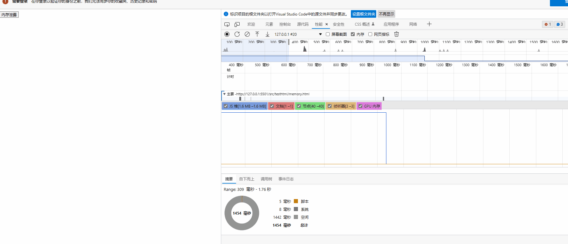Click the reload and record icon
Viewport: 568px width, 244px height.
tap(237, 34)
